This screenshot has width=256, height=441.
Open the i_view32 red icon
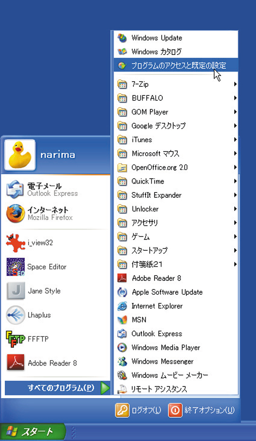point(16,243)
